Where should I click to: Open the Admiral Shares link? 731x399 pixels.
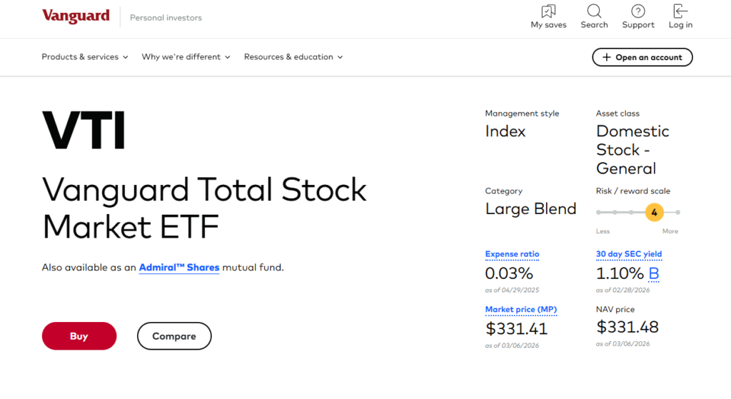[179, 268]
